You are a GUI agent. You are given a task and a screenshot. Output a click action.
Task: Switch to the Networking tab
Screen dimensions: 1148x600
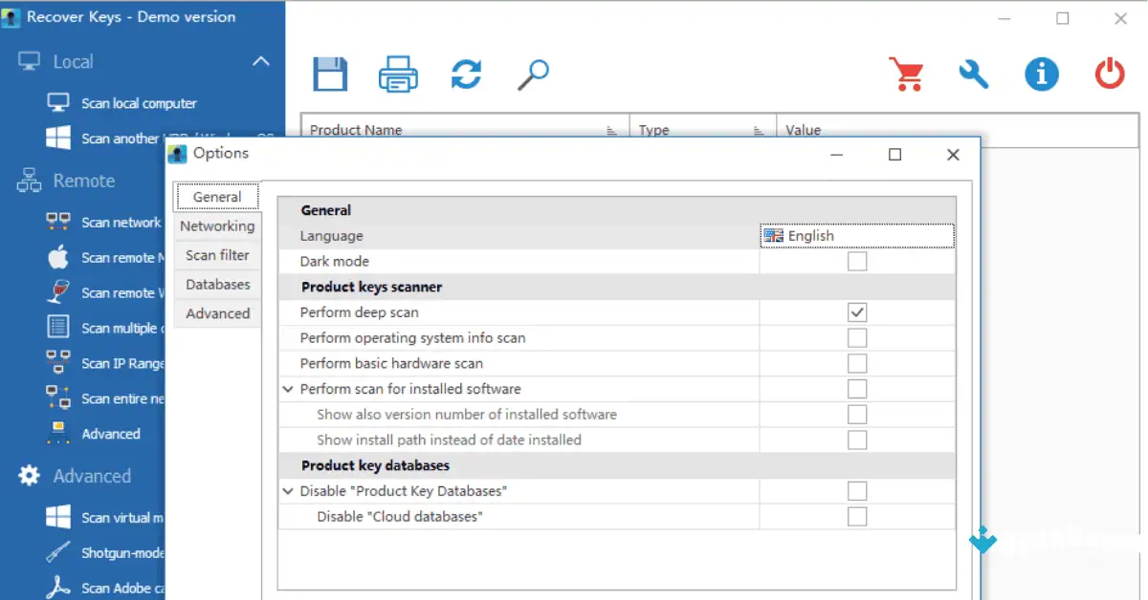click(217, 225)
